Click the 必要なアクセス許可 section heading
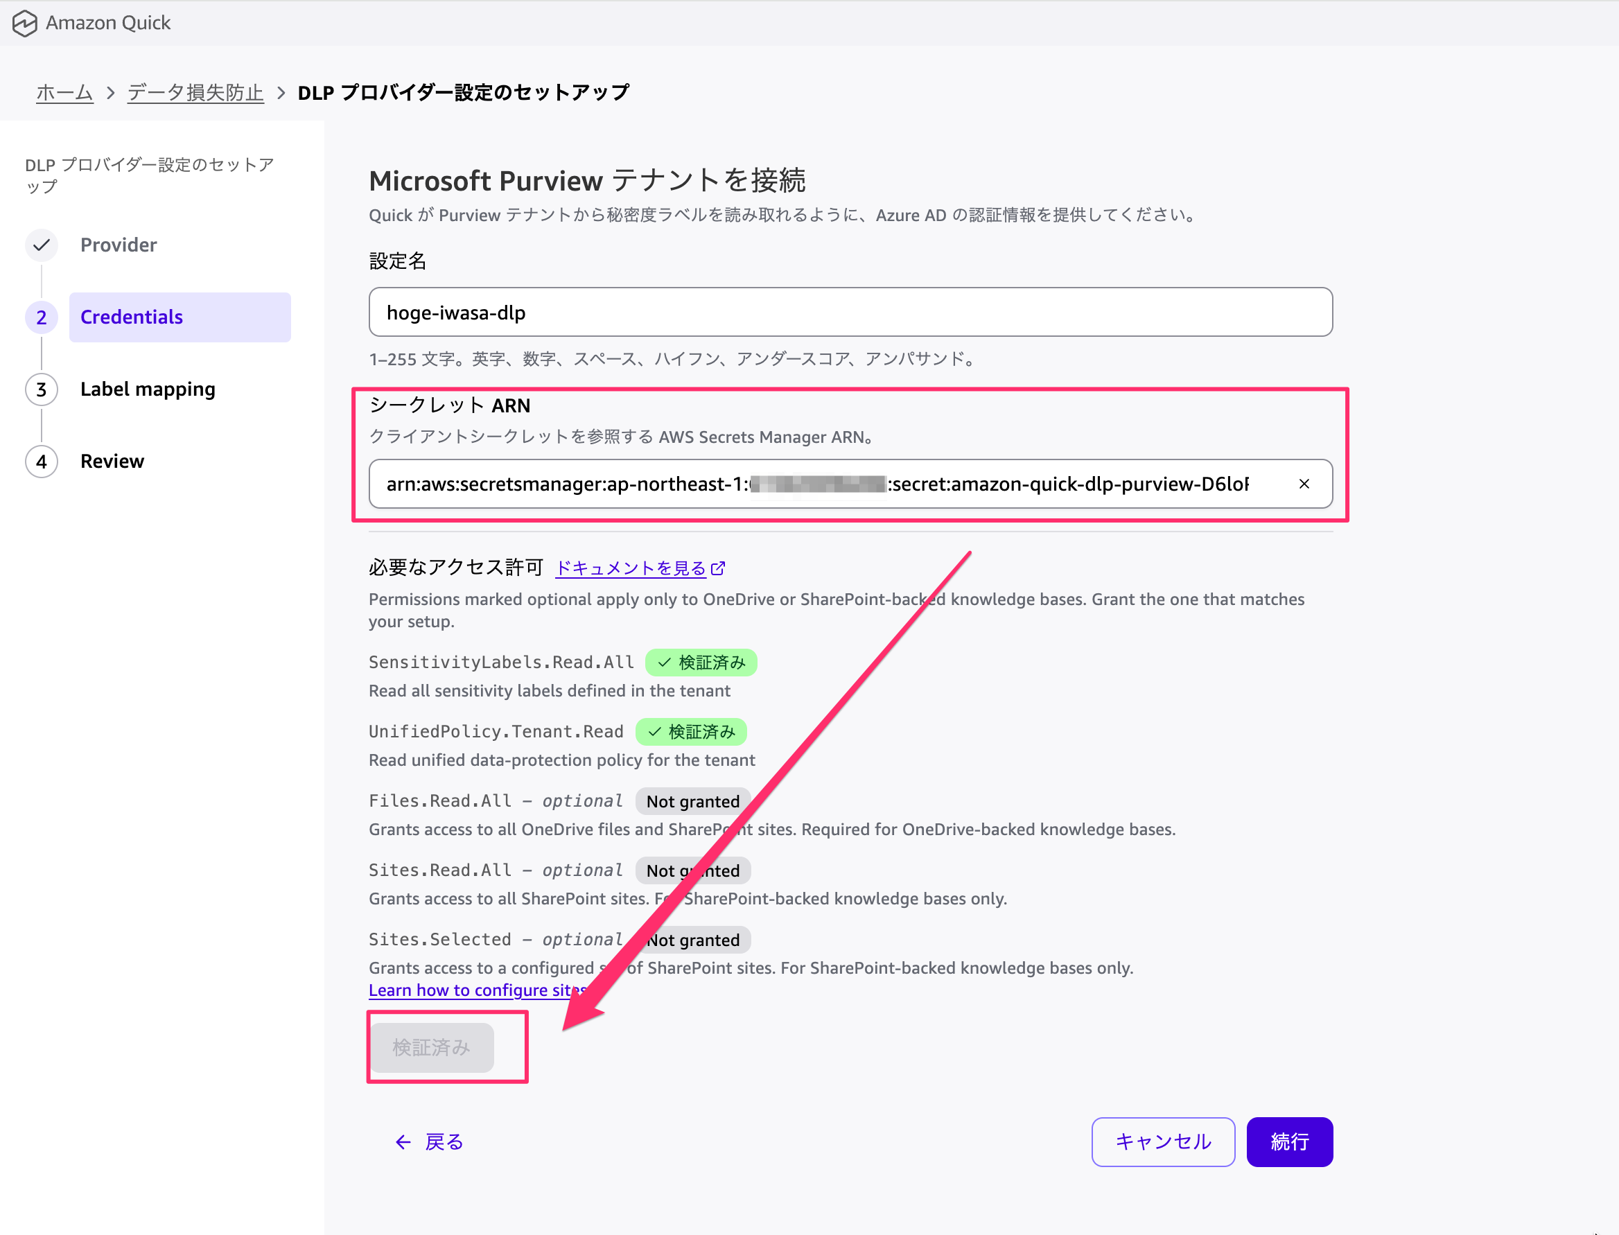Viewport: 1619px width, 1235px height. 456,567
